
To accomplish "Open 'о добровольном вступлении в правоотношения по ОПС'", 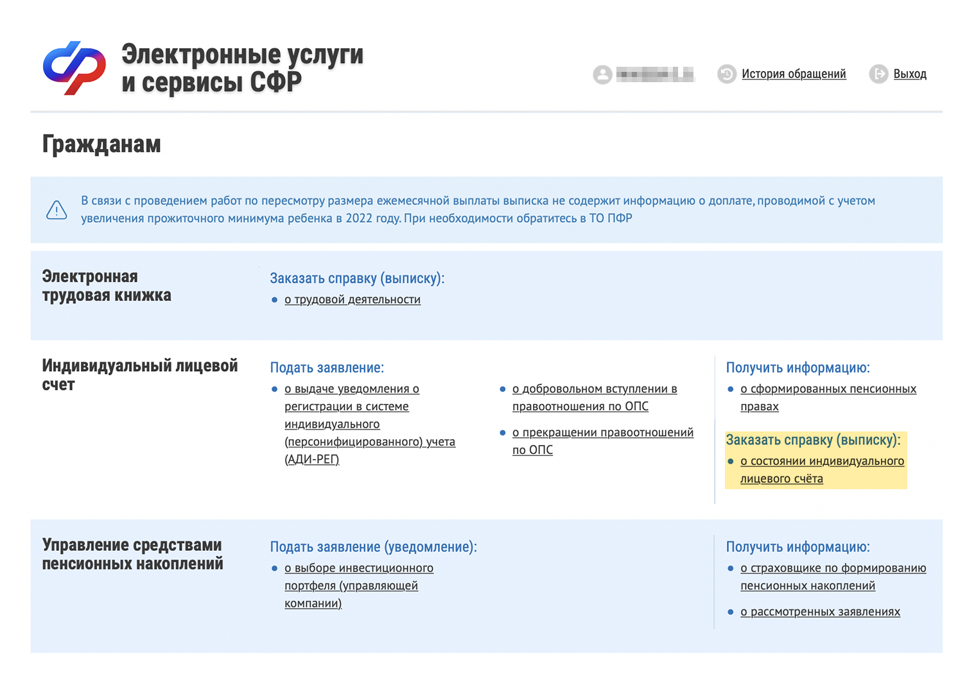I will pyautogui.click(x=595, y=397).
